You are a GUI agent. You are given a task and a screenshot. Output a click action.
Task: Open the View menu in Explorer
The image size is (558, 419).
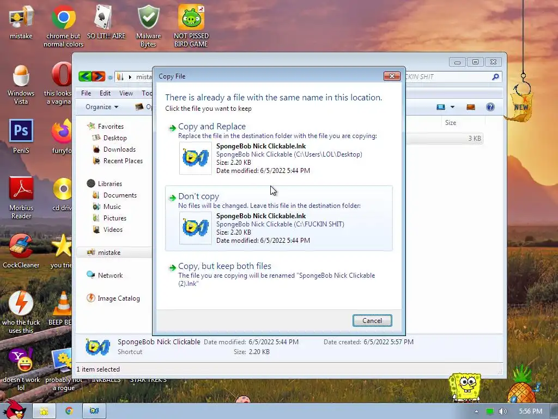[126, 93]
